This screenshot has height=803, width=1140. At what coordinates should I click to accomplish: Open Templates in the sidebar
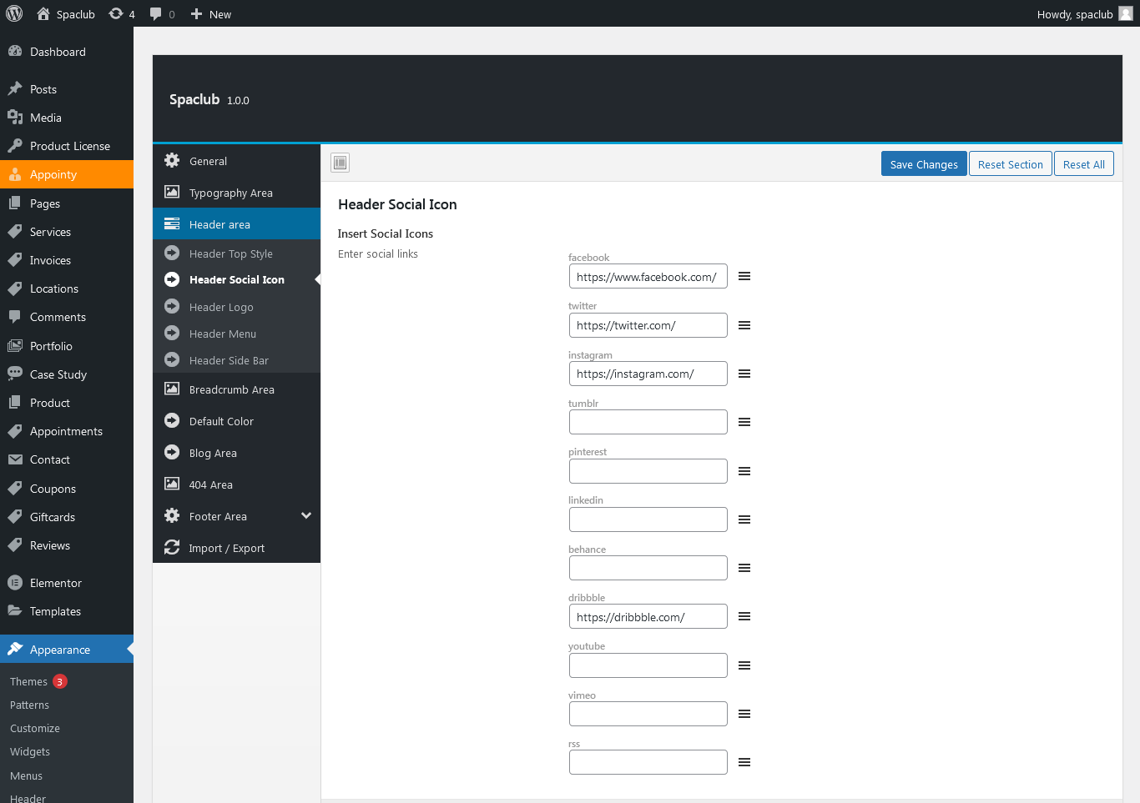click(x=67, y=611)
